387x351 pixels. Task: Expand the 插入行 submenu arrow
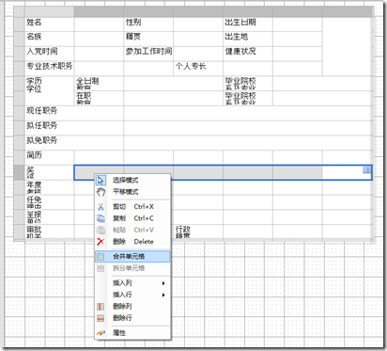point(163,295)
